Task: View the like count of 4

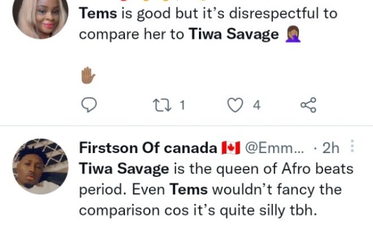Action: pos(257,105)
